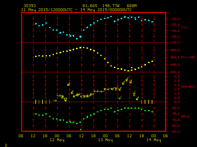Viewport: 197px width, 147px height.
Task: Click the 65.0 humidity tick label
Action: (x=176, y=126)
